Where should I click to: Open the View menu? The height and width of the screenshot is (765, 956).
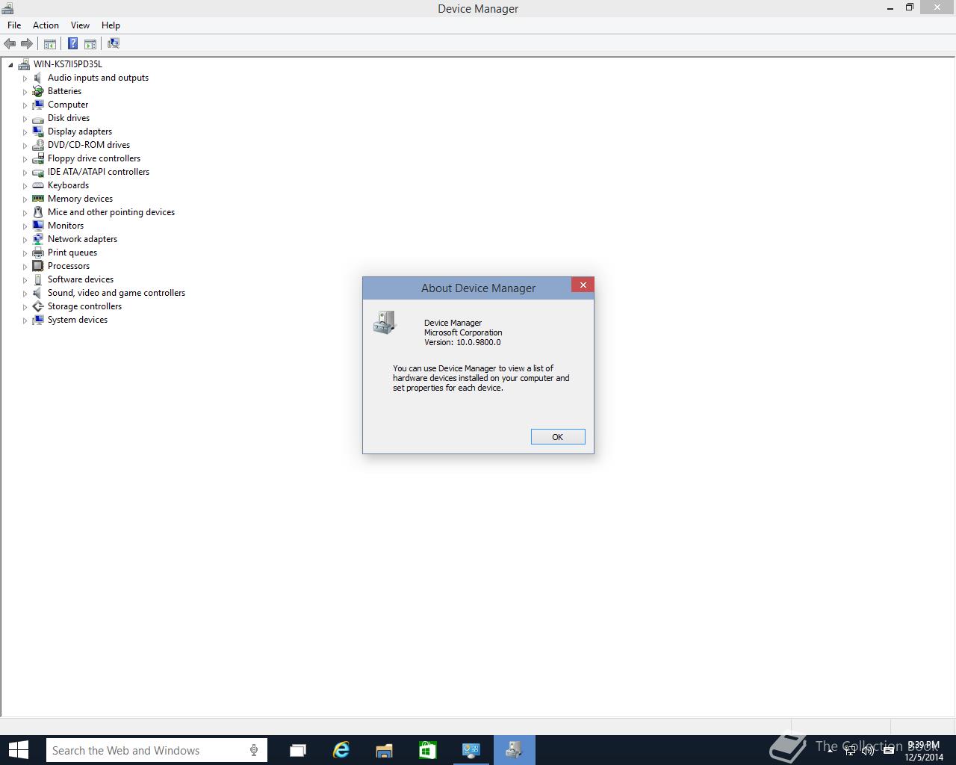coord(80,25)
